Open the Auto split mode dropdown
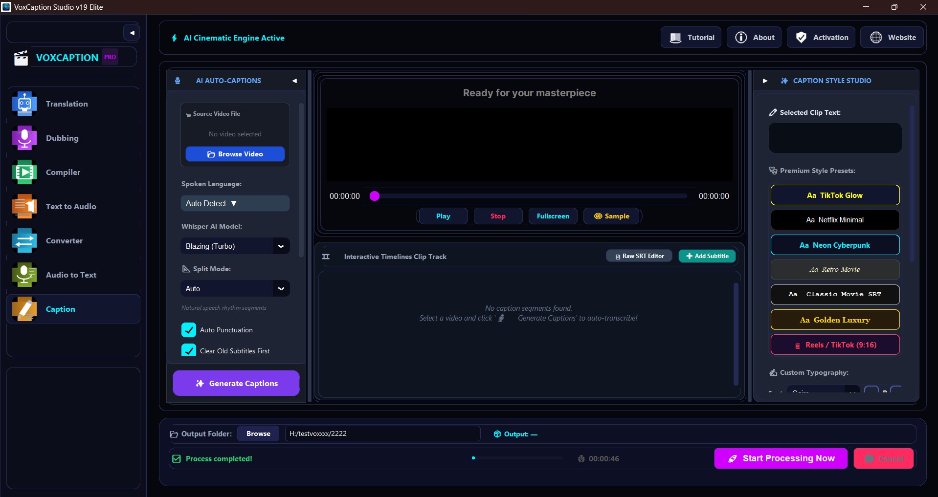The image size is (938, 497). point(235,288)
